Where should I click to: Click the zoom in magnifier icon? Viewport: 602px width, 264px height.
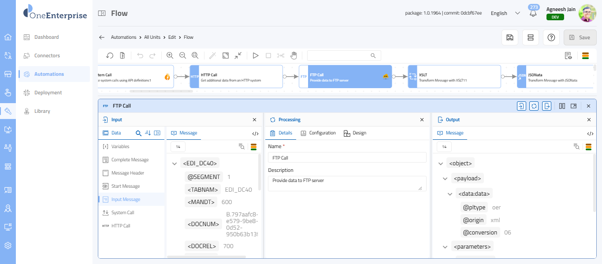[x=170, y=56]
